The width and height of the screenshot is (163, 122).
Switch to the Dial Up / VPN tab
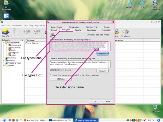pyautogui.click(x=91, y=27)
